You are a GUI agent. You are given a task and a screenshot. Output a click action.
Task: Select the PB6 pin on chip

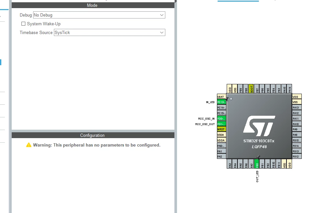[x=262, y=89]
